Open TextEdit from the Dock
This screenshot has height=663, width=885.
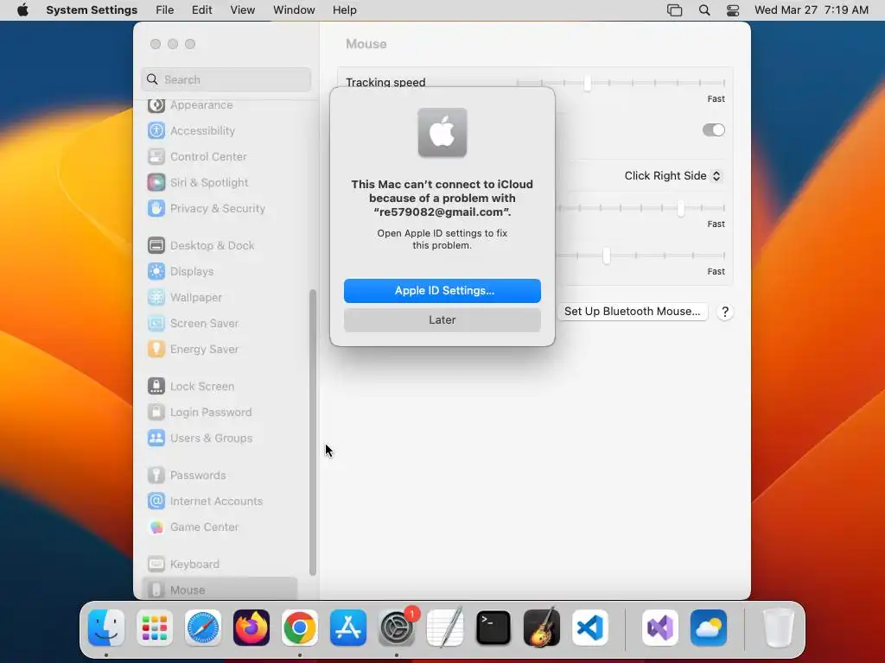(445, 628)
